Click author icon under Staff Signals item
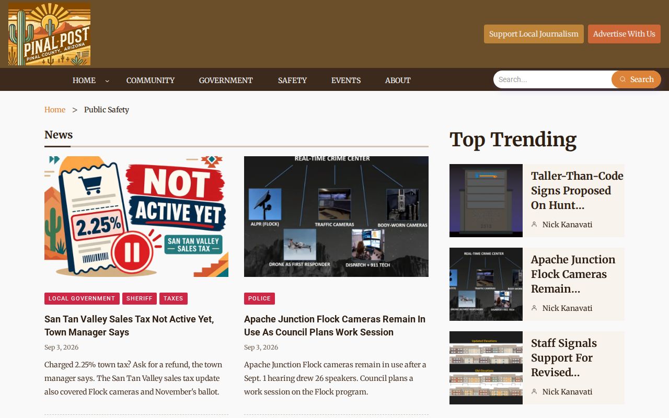Image resolution: width=669 pixels, height=418 pixels. click(534, 391)
